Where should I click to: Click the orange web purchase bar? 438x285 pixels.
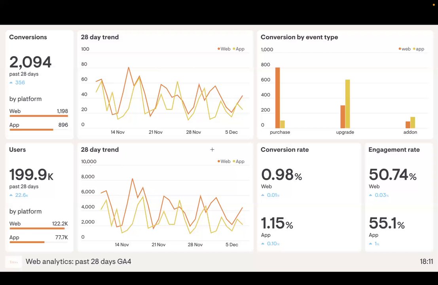(278, 98)
